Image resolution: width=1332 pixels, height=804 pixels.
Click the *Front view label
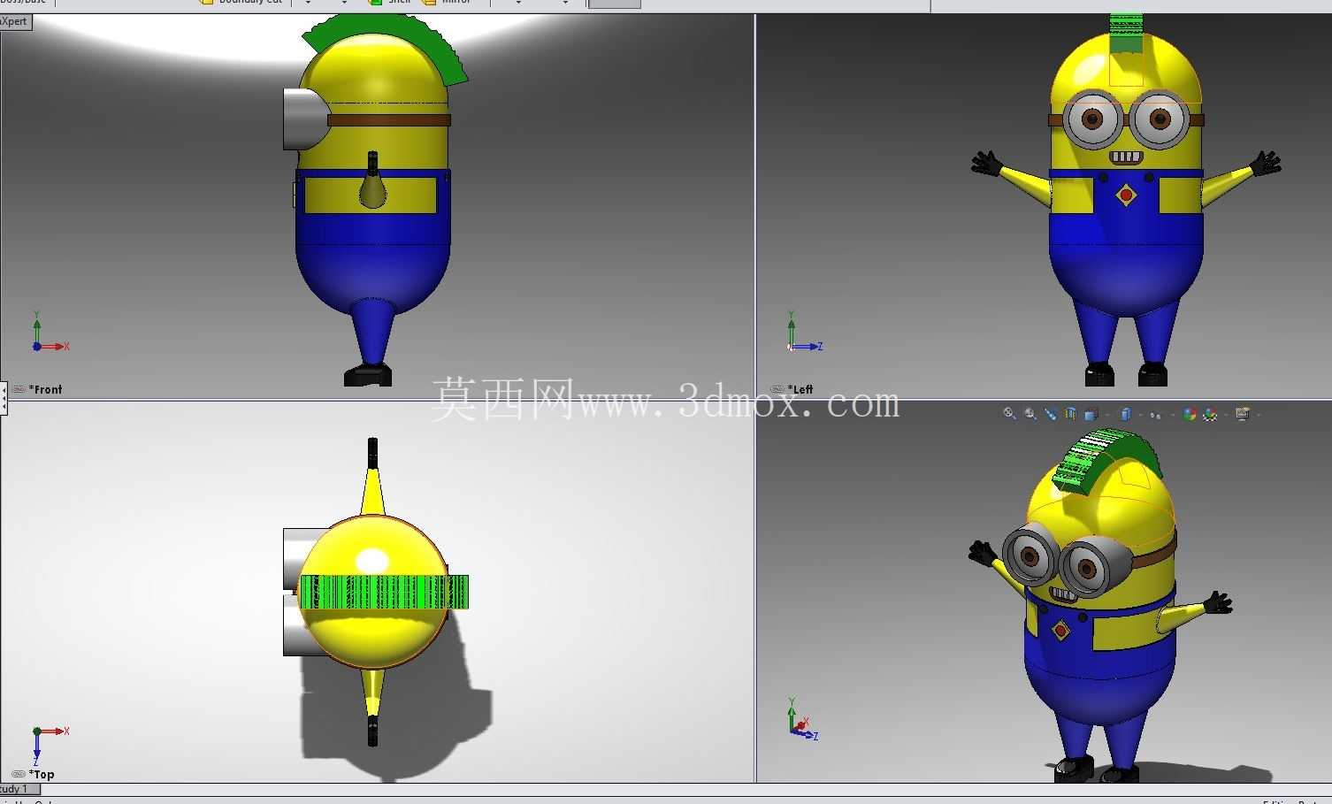(x=46, y=389)
